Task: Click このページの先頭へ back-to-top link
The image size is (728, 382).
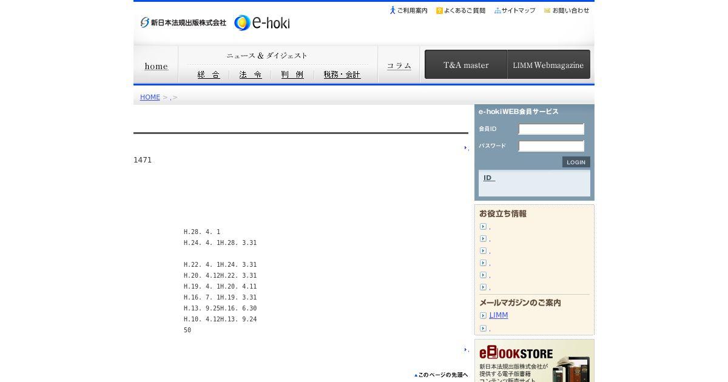Action: [x=441, y=375]
